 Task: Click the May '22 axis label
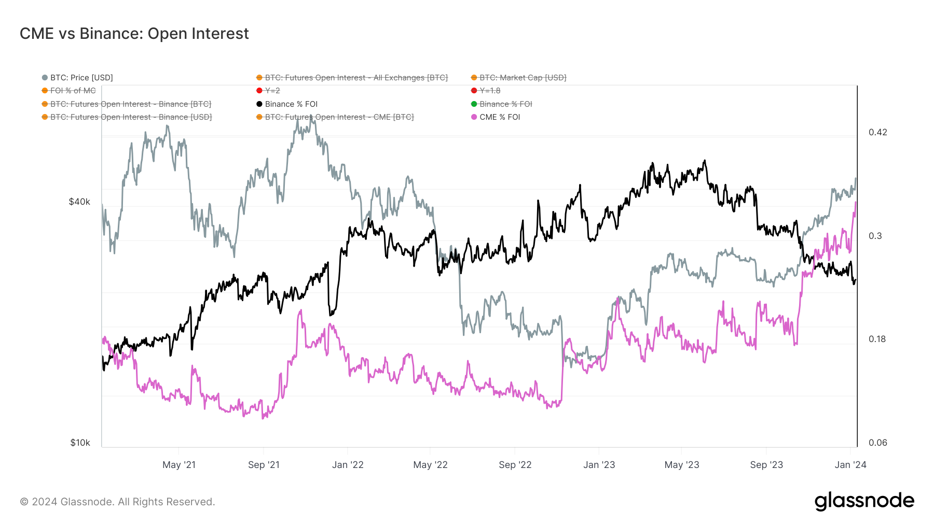coord(430,465)
